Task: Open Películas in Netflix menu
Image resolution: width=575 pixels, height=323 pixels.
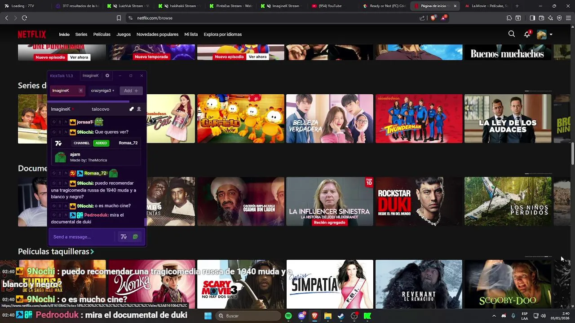Action: pos(102,35)
